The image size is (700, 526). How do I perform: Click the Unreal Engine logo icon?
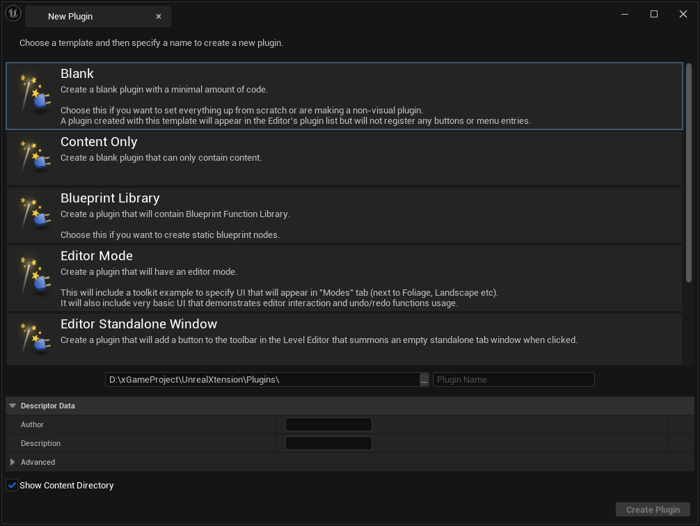13,15
